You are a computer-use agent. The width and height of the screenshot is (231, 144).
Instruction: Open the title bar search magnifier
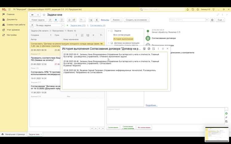pos(141,10)
